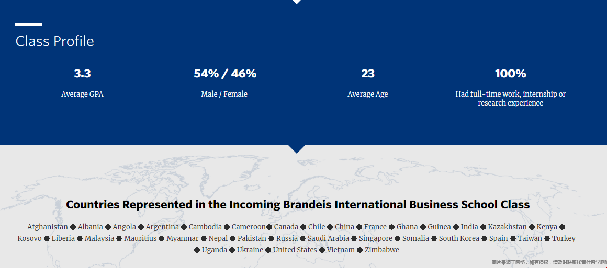
Task: Select the Average Age value 23
Action: click(x=368, y=73)
